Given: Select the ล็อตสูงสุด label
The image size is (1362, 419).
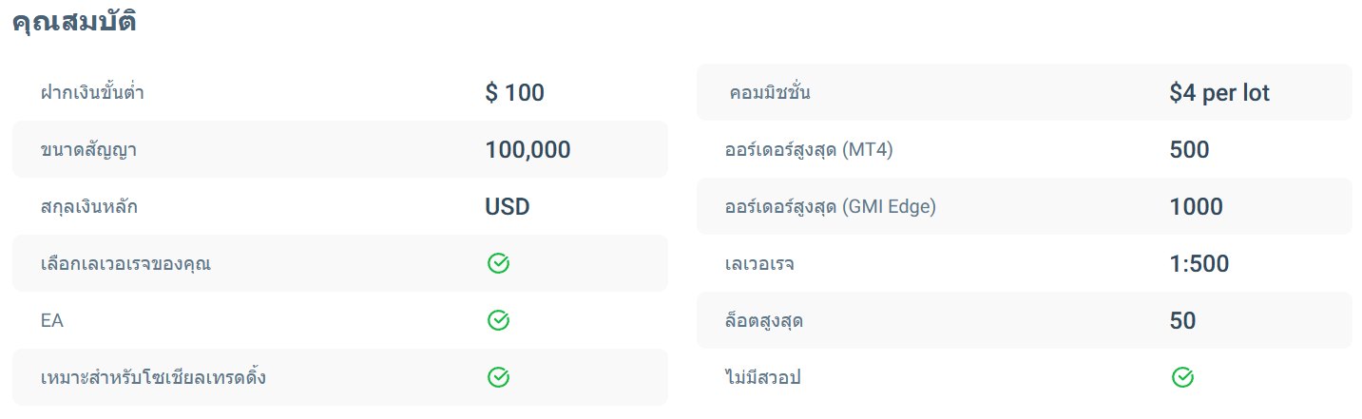Looking at the screenshot, I should (763, 321).
